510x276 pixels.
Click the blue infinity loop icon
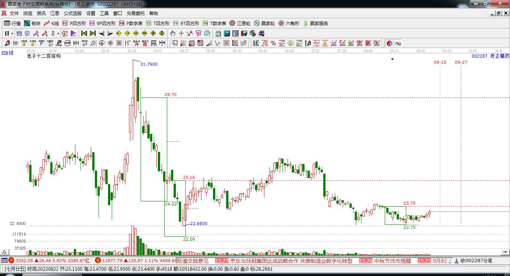click(398, 43)
